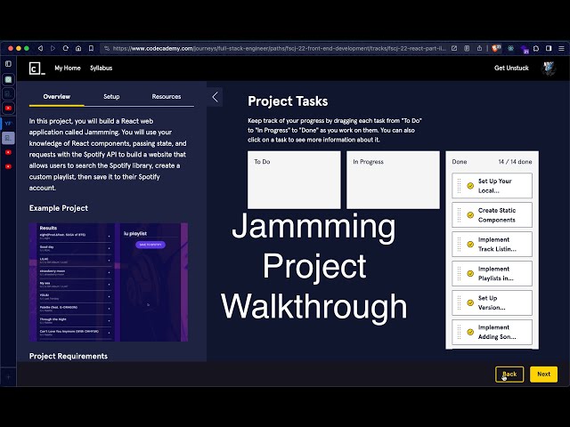The width and height of the screenshot is (570, 427).
Task: Click the red macOS close window button
Action: pos(11,48)
